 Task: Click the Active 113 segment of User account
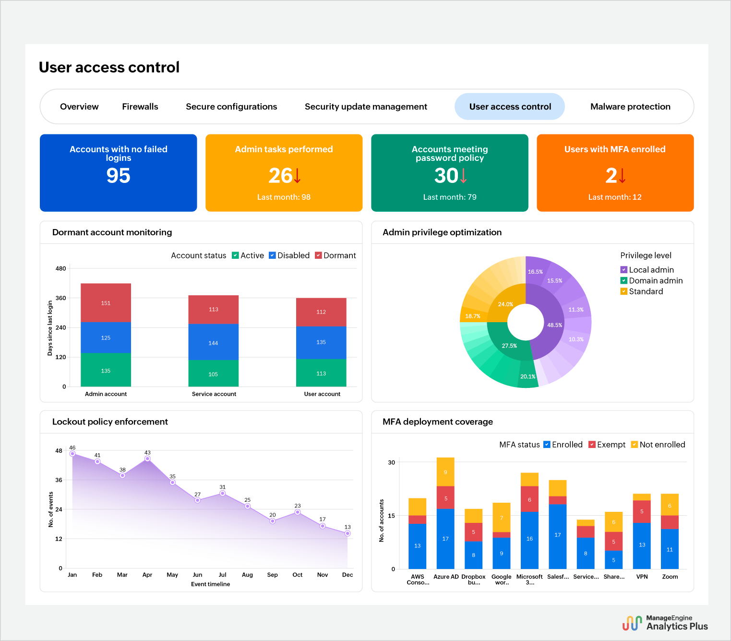tap(321, 373)
